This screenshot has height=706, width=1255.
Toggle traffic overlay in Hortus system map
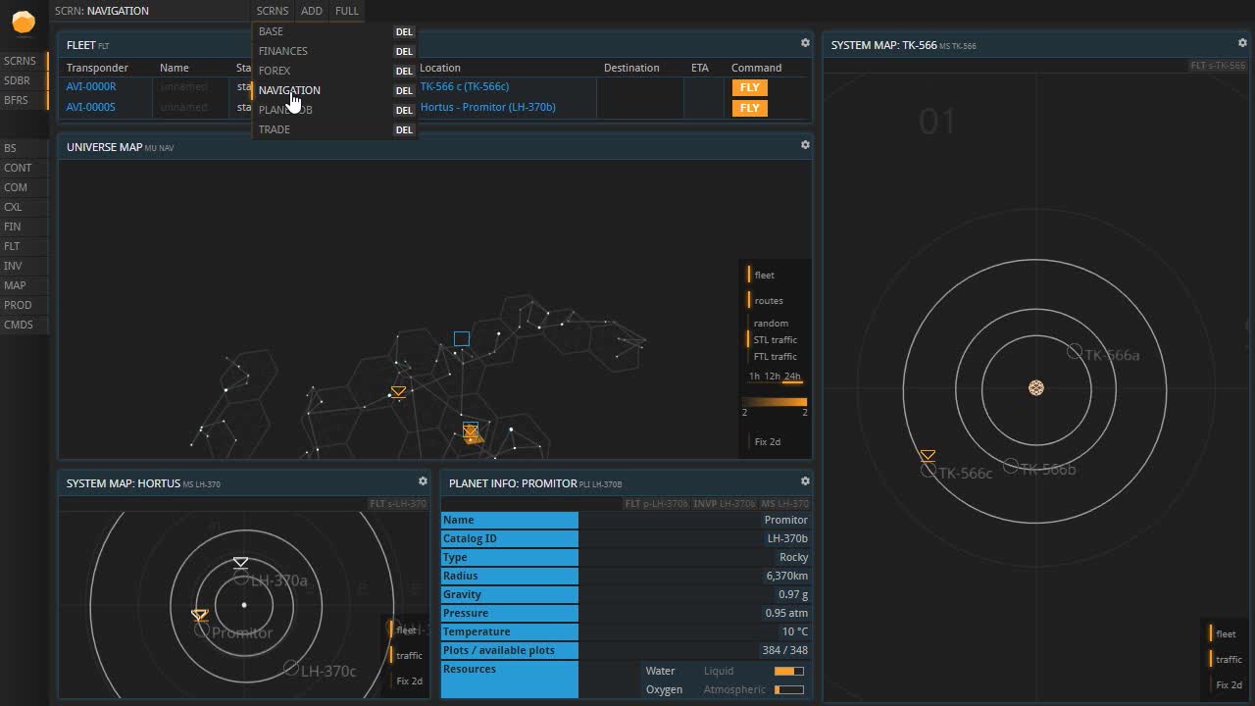coord(407,656)
